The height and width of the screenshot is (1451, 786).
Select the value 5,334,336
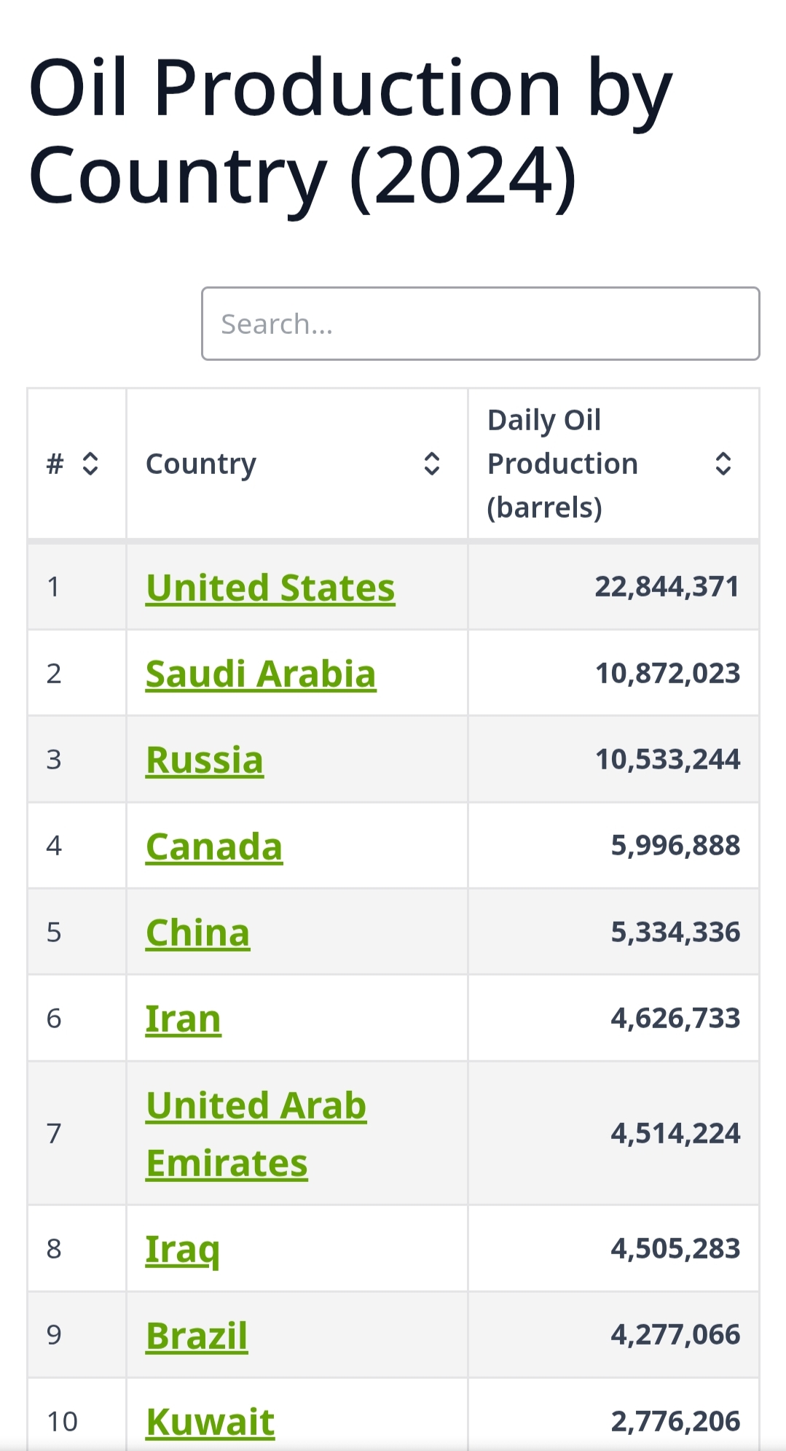[675, 933]
